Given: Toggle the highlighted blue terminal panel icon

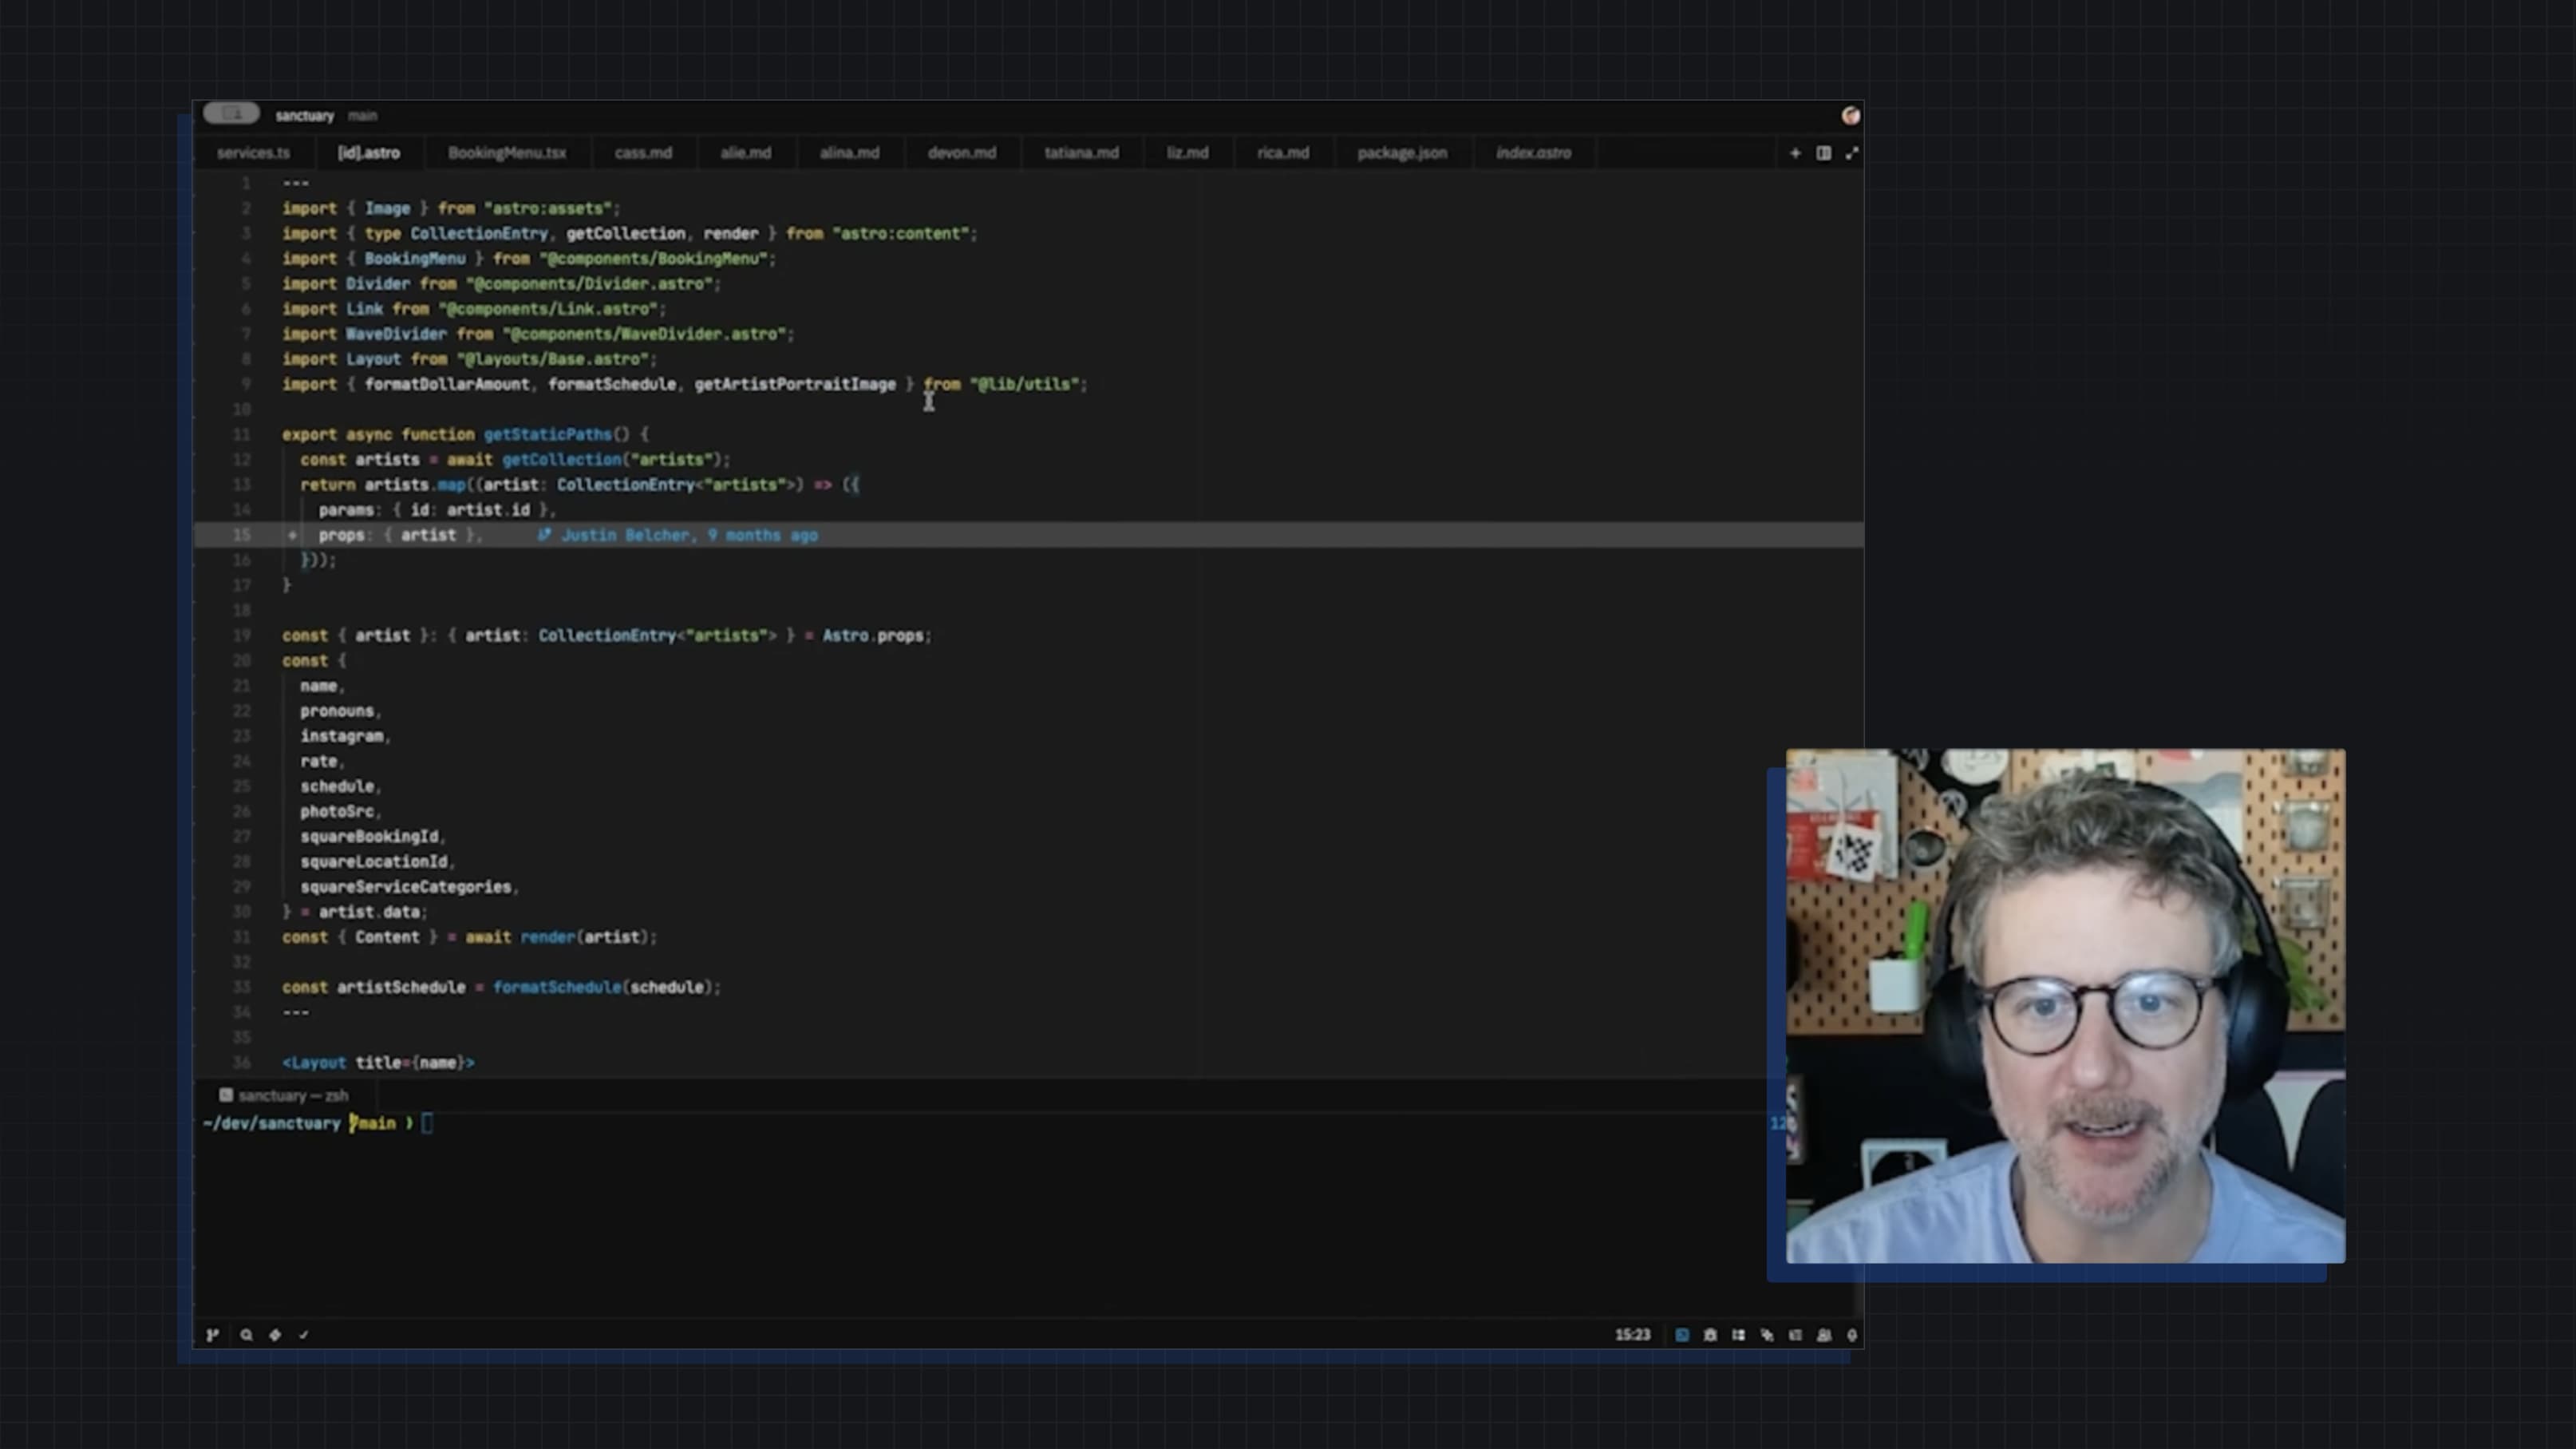Looking at the screenshot, I should 1682,1335.
